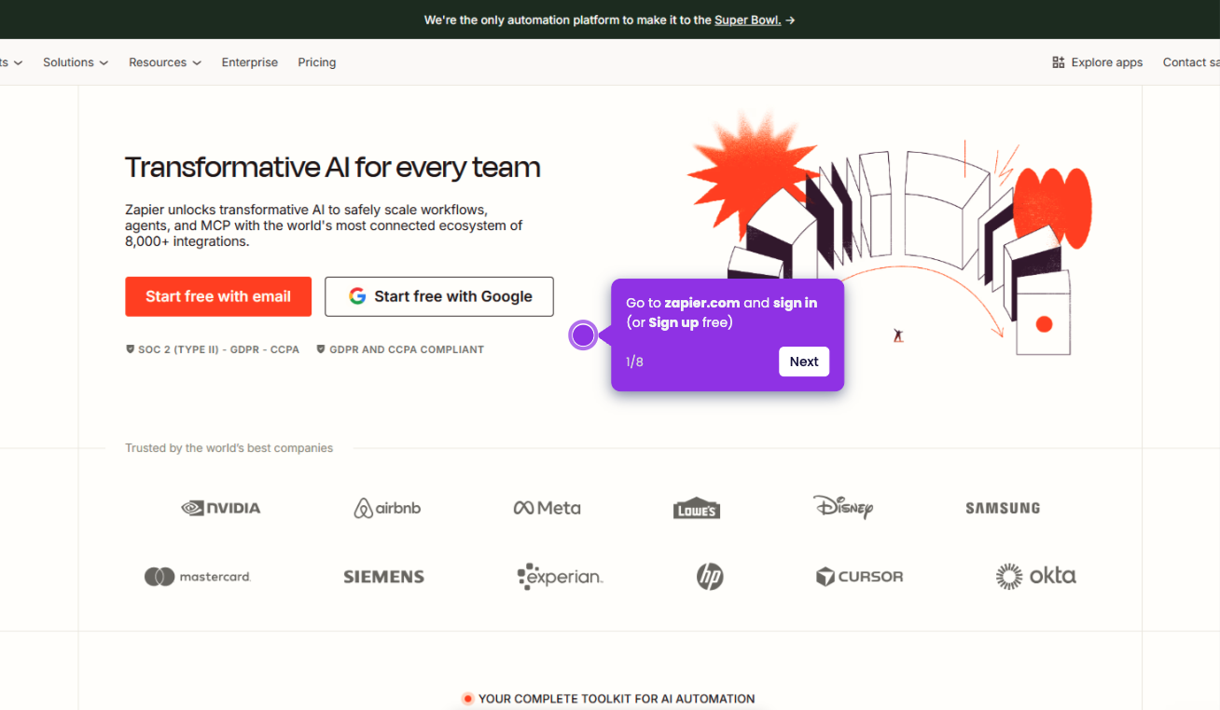Open the Contact sales link

(x=1191, y=62)
